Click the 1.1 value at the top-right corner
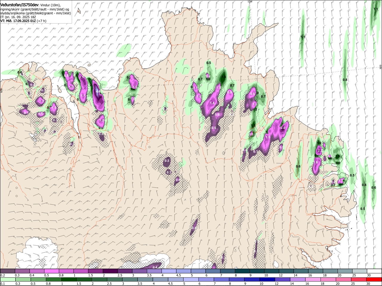382x286 pixels. pyautogui.click(x=376, y=9)
